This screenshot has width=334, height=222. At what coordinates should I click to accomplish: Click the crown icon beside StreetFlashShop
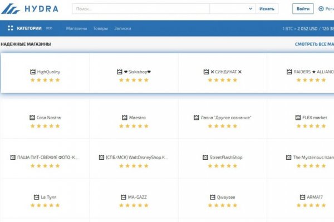coord(205,158)
